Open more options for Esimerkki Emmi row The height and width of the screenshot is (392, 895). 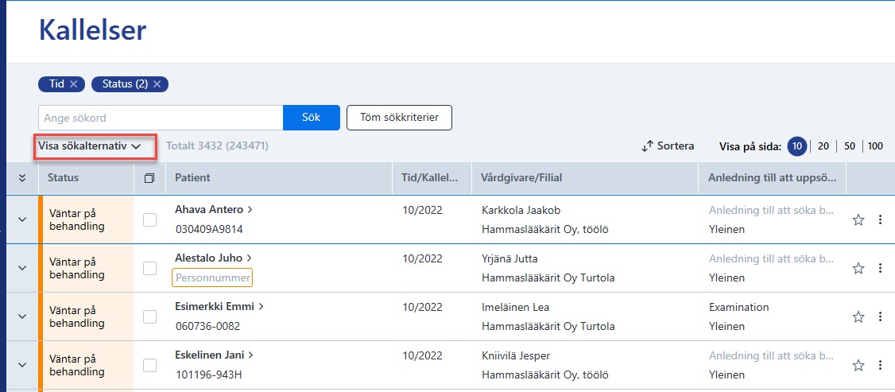click(880, 316)
